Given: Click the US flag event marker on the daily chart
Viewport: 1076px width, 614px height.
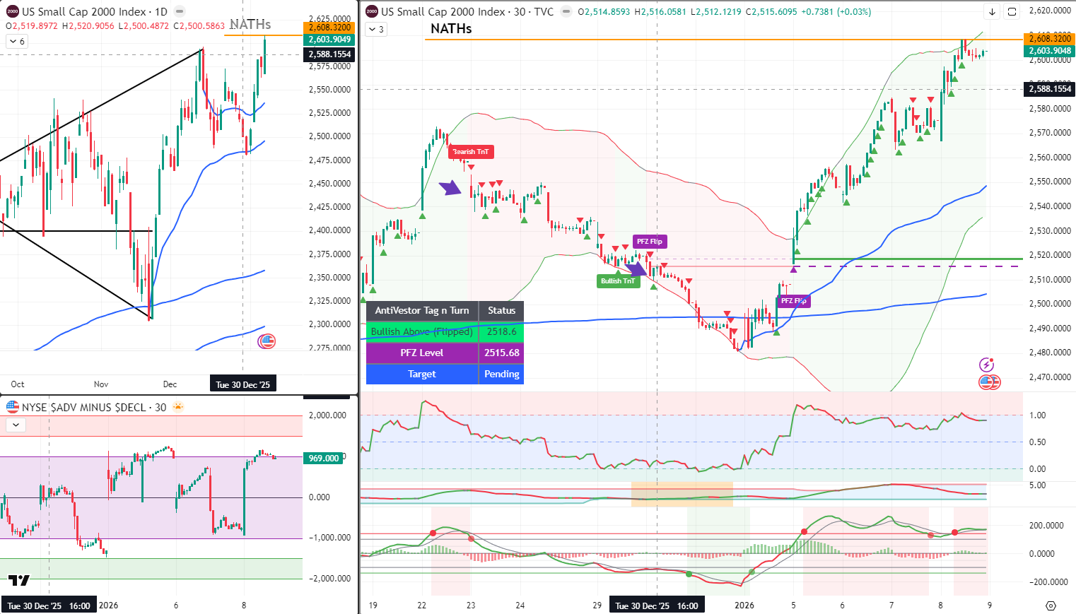Looking at the screenshot, I should pos(267,341).
